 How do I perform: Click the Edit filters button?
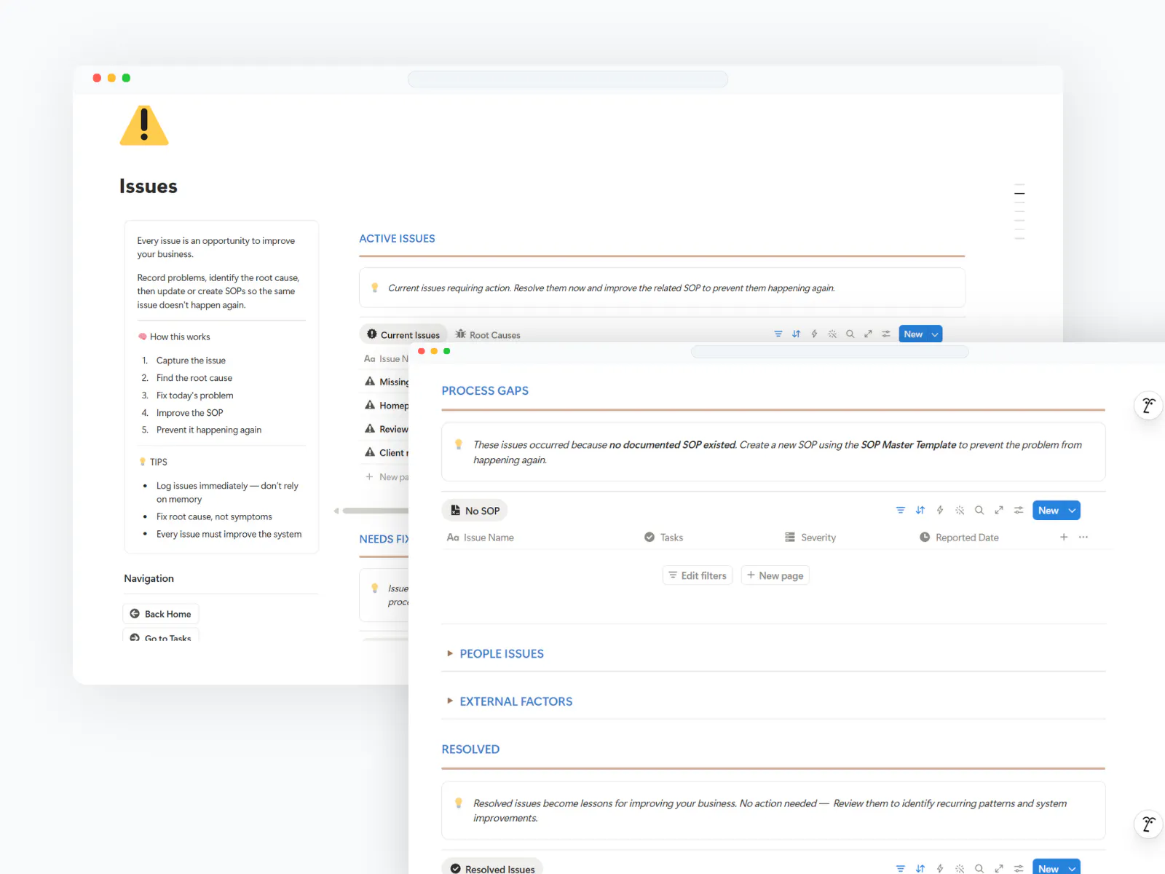(x=698, y=575)
